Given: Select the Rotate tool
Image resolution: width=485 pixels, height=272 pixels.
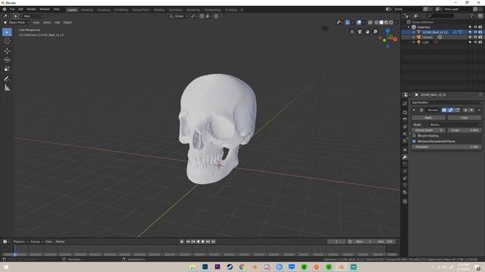Looking at the screenshot, I should [x=7, y=60].
